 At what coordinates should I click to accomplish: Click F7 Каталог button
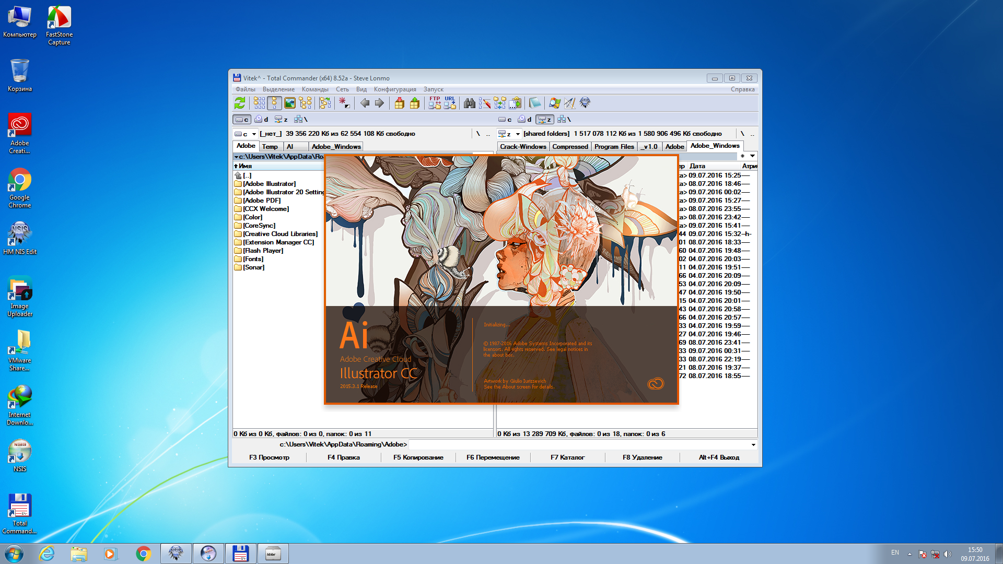(568, 457)
